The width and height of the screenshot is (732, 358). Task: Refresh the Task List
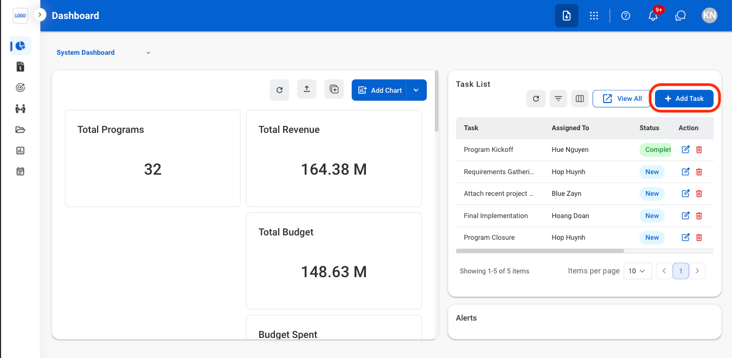(x=536, y=99)
